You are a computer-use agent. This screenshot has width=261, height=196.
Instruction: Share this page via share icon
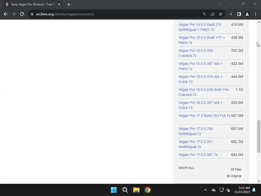[x=213, y=14]
